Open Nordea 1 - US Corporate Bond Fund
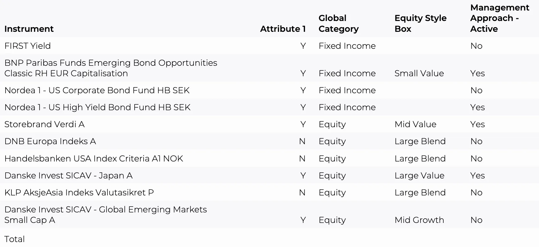Viewport: 539px width, 247px height. (97, 90)
